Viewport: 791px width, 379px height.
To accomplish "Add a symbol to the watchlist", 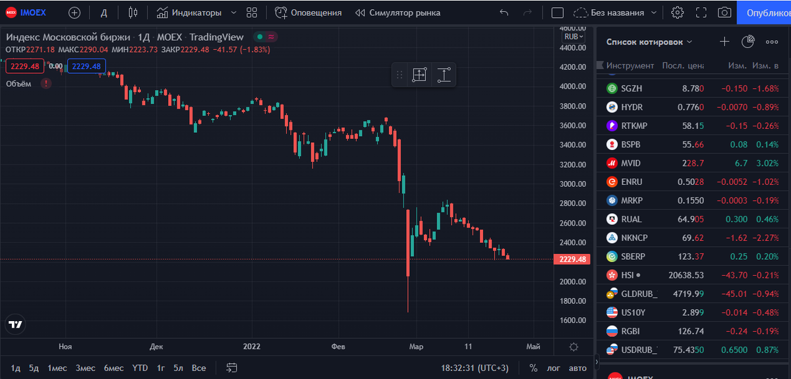I will (x=724, y=41).
